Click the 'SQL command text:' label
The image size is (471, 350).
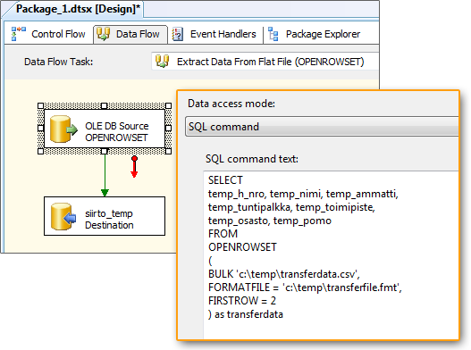click(x=252, y=159)
